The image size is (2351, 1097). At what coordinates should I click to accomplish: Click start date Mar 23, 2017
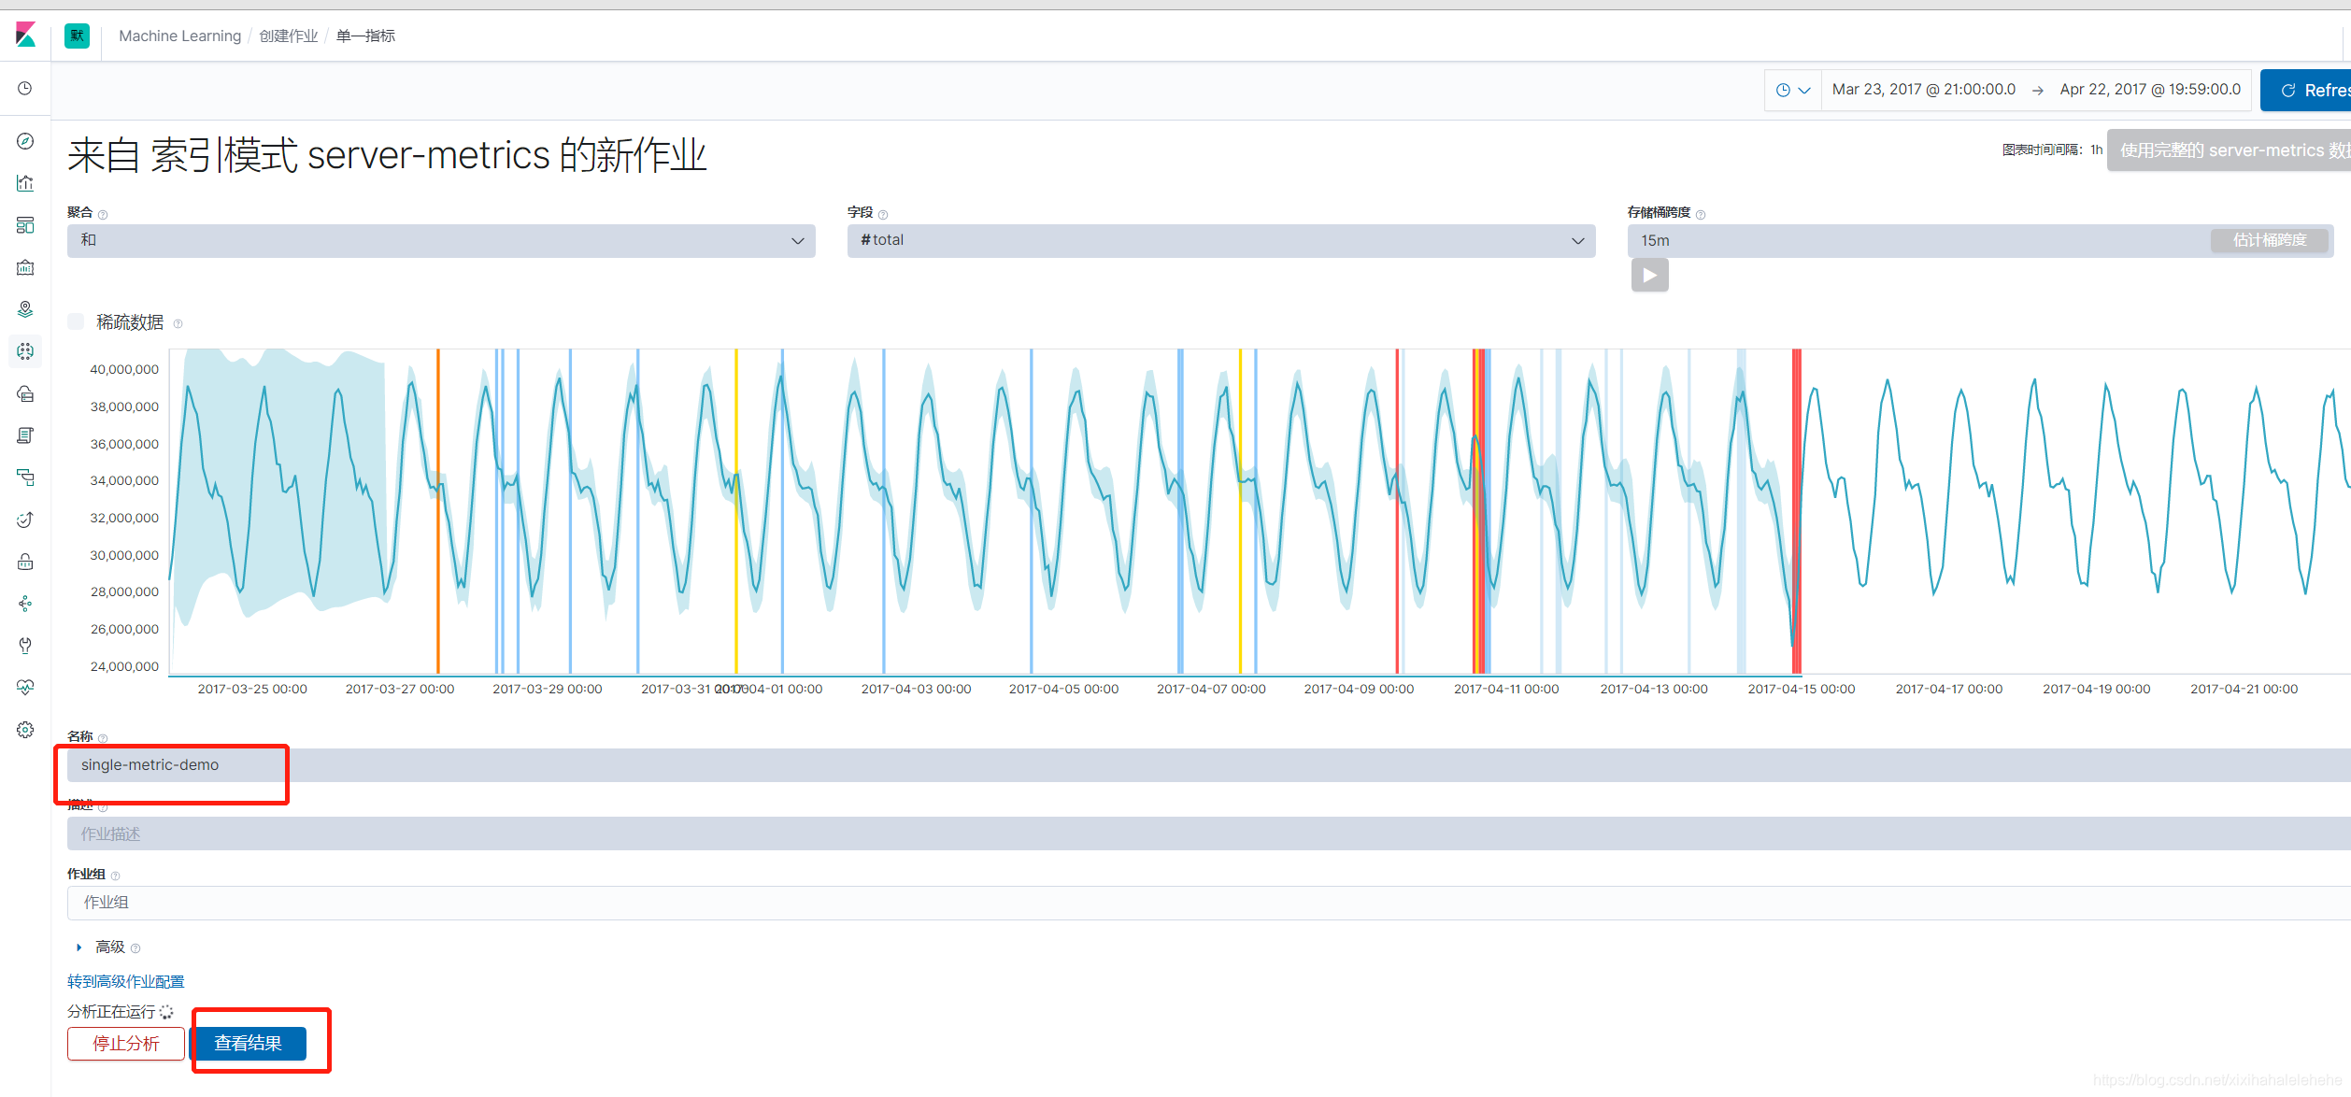pyautogui.click(x=1923, y=90)
